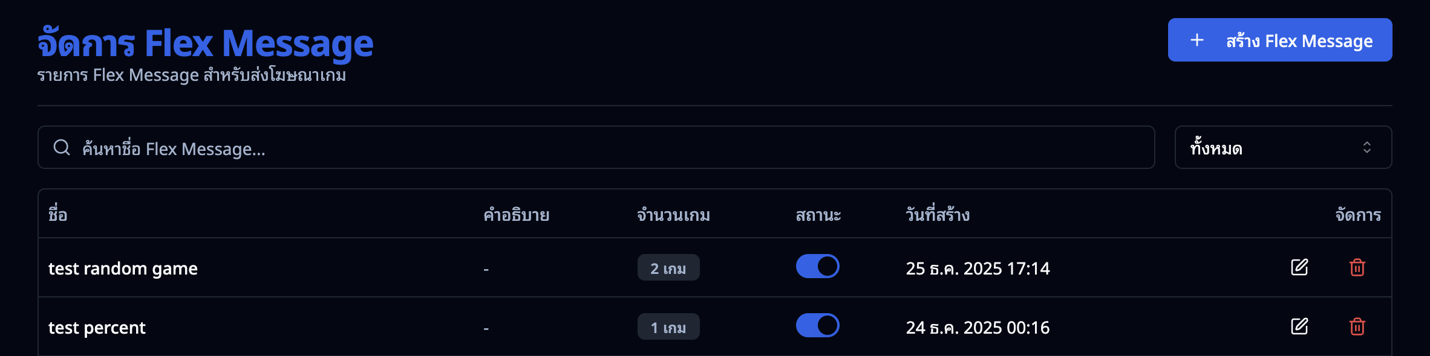This screenshot has width=1430, height=356.
Task: Click the search magnifier icon
Action: coord(62,147)
